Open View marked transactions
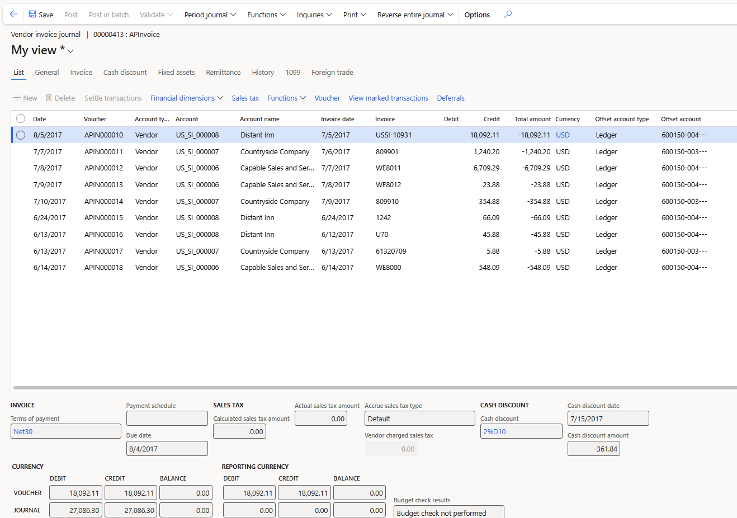The height and width of the screenshot is (518, 737). click(388, 98)
